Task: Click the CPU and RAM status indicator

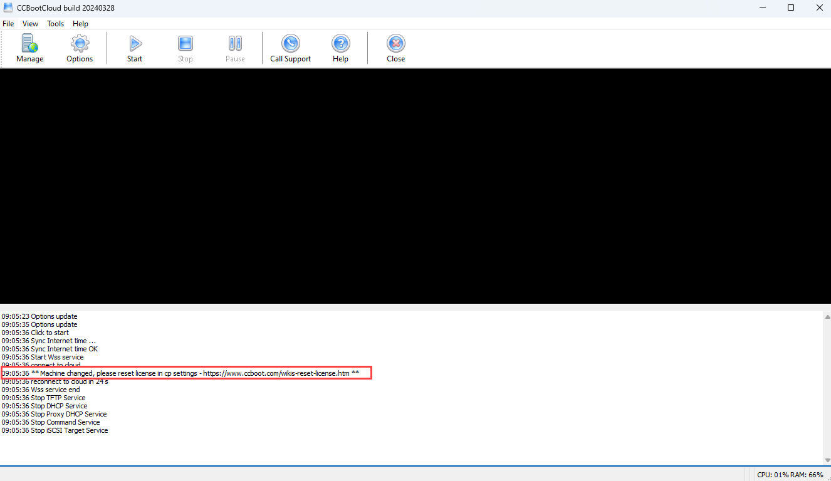Action: pos(790,475)
